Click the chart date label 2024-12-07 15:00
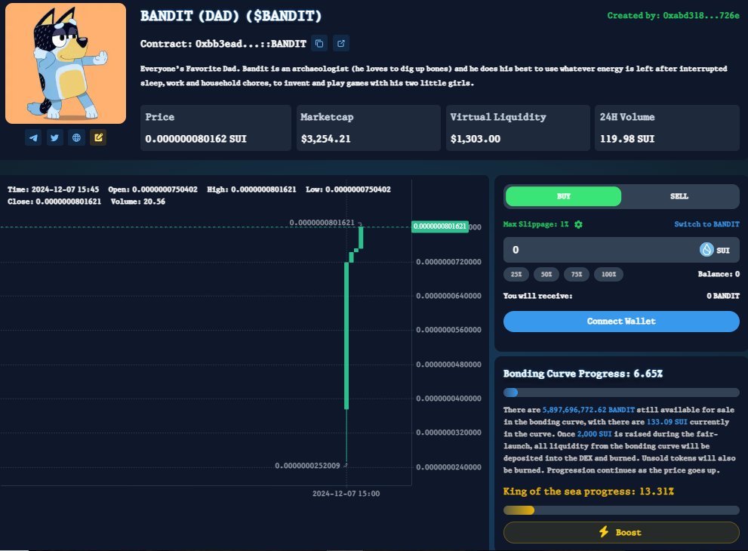This screenshot has width=748, height=551. (x=346, y=494)
